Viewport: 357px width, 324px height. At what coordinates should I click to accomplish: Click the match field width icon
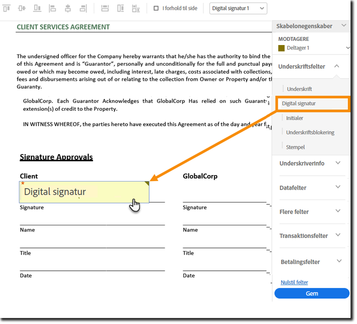[x=105, y=8]
